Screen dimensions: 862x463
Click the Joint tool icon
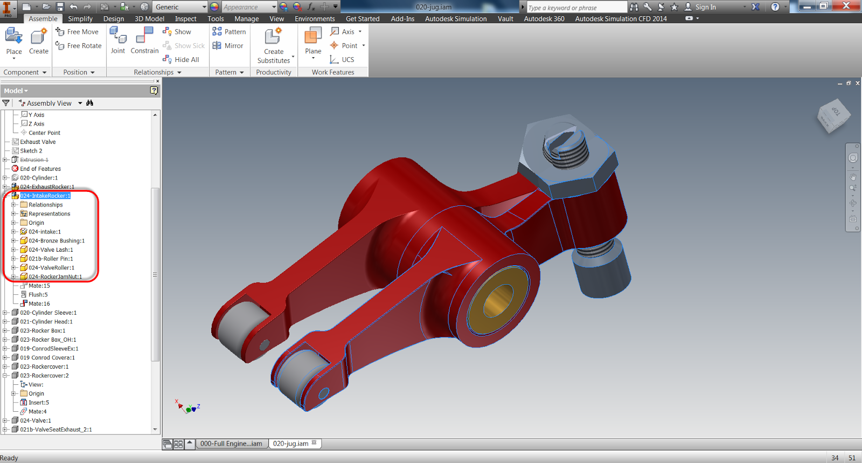point(117,35)
